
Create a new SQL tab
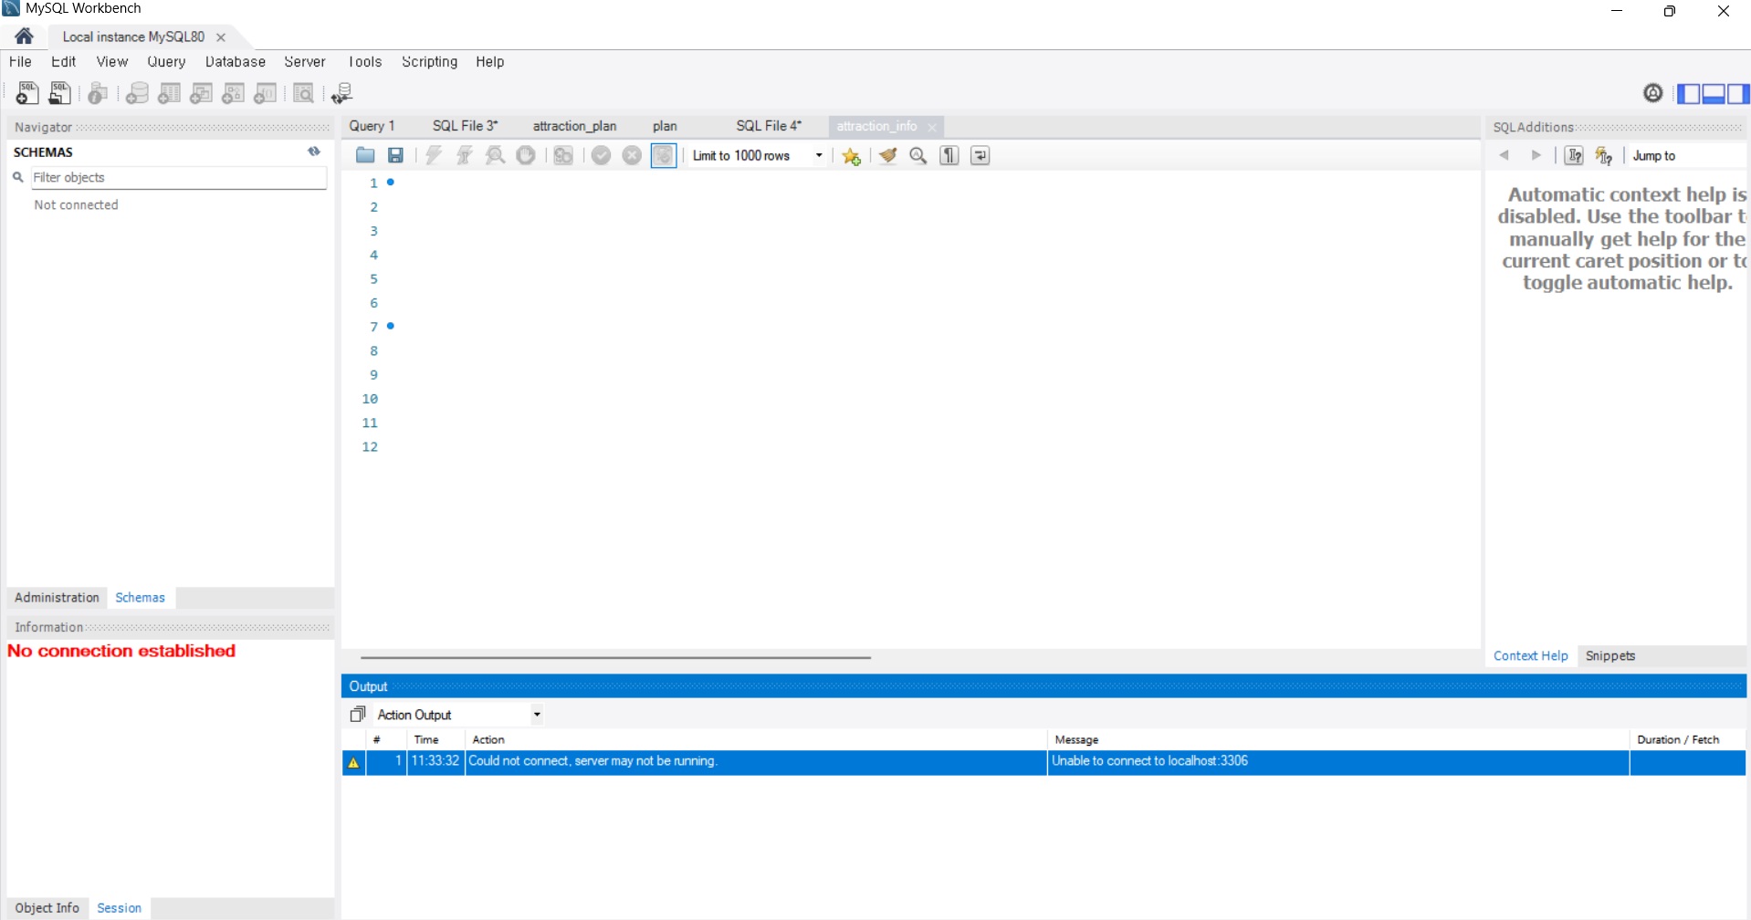click(x=27, y=93)
